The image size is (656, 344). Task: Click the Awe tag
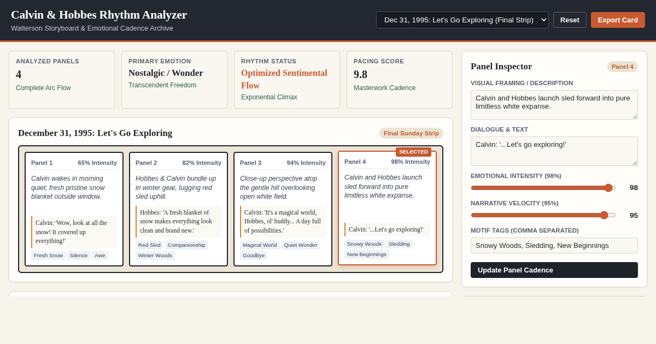point(100,256)
